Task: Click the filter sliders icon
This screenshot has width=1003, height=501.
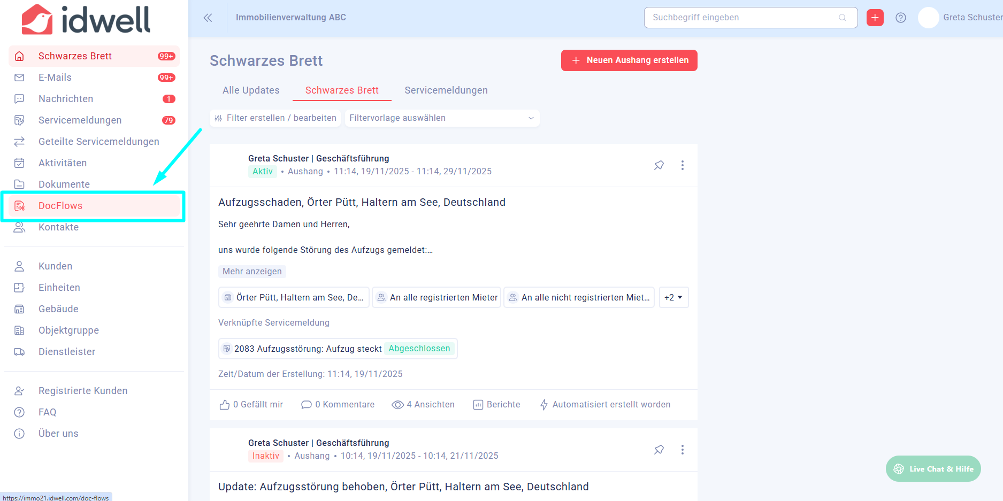Action: point(218,118)
